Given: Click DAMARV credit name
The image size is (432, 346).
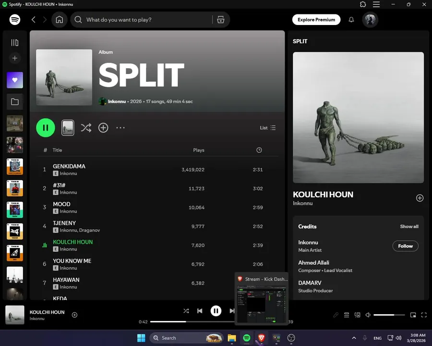Looking at the screenshot, I should coord(310,283).
